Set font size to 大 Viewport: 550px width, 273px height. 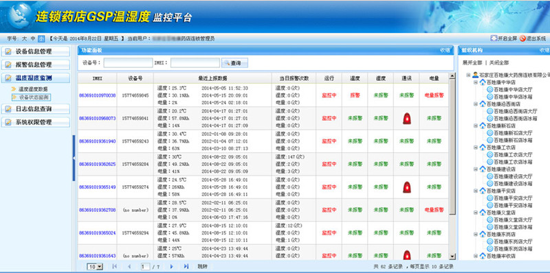pos(25,38)
